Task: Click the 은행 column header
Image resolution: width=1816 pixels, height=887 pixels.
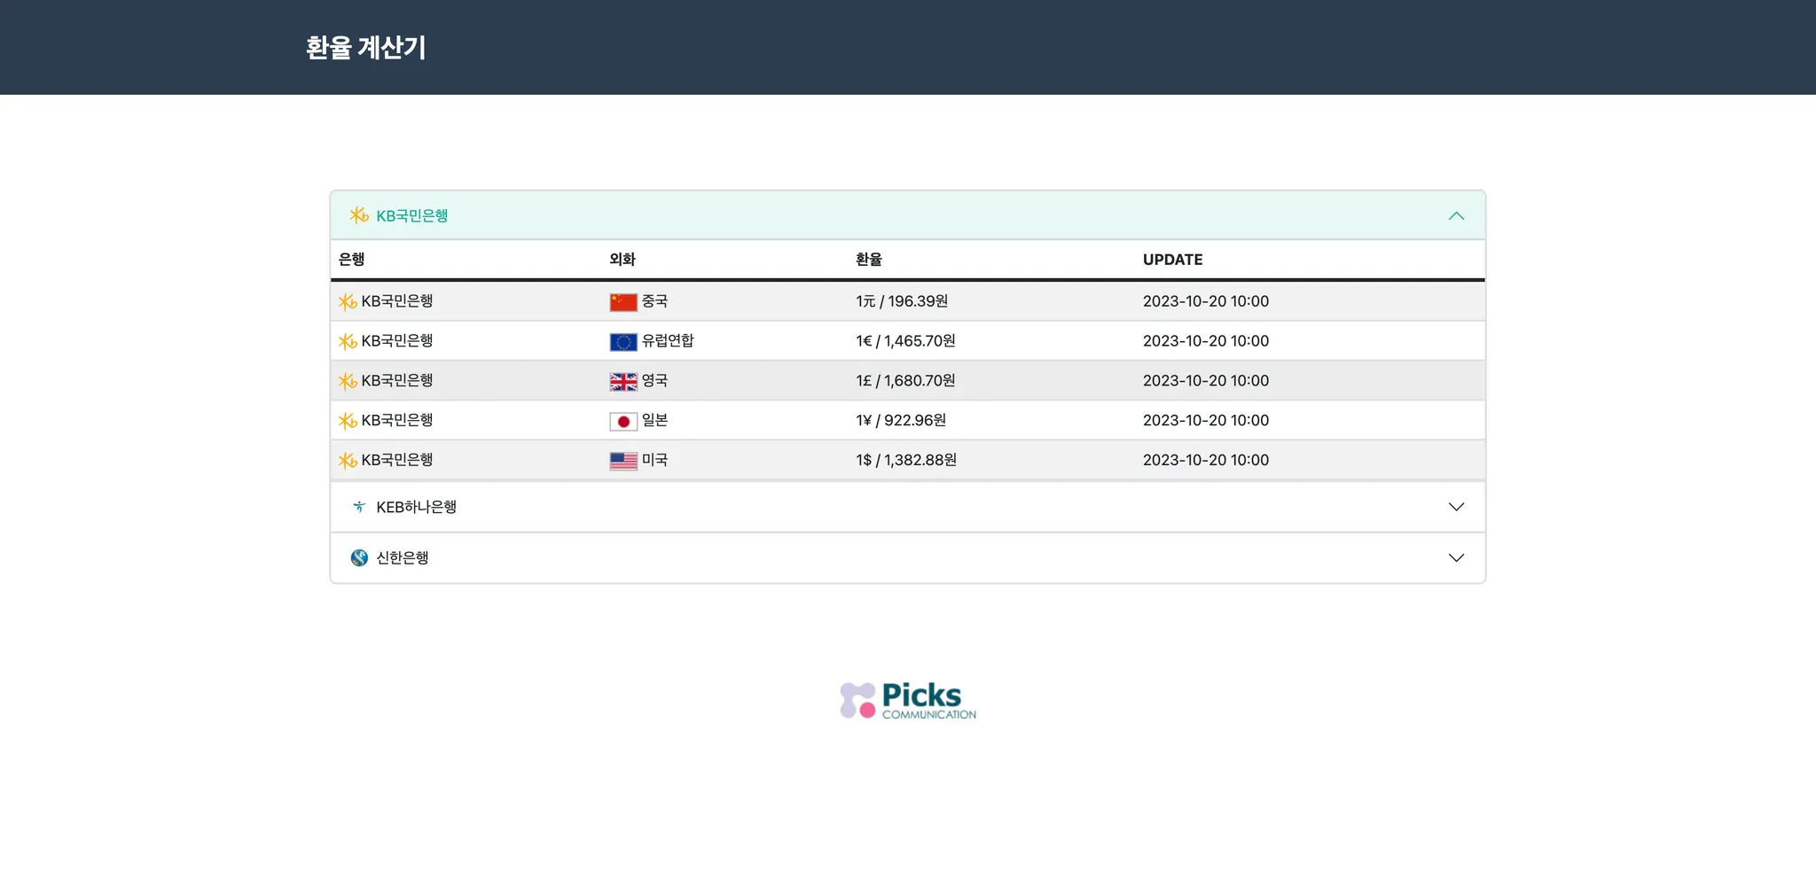Action: [x=352, y=260]
